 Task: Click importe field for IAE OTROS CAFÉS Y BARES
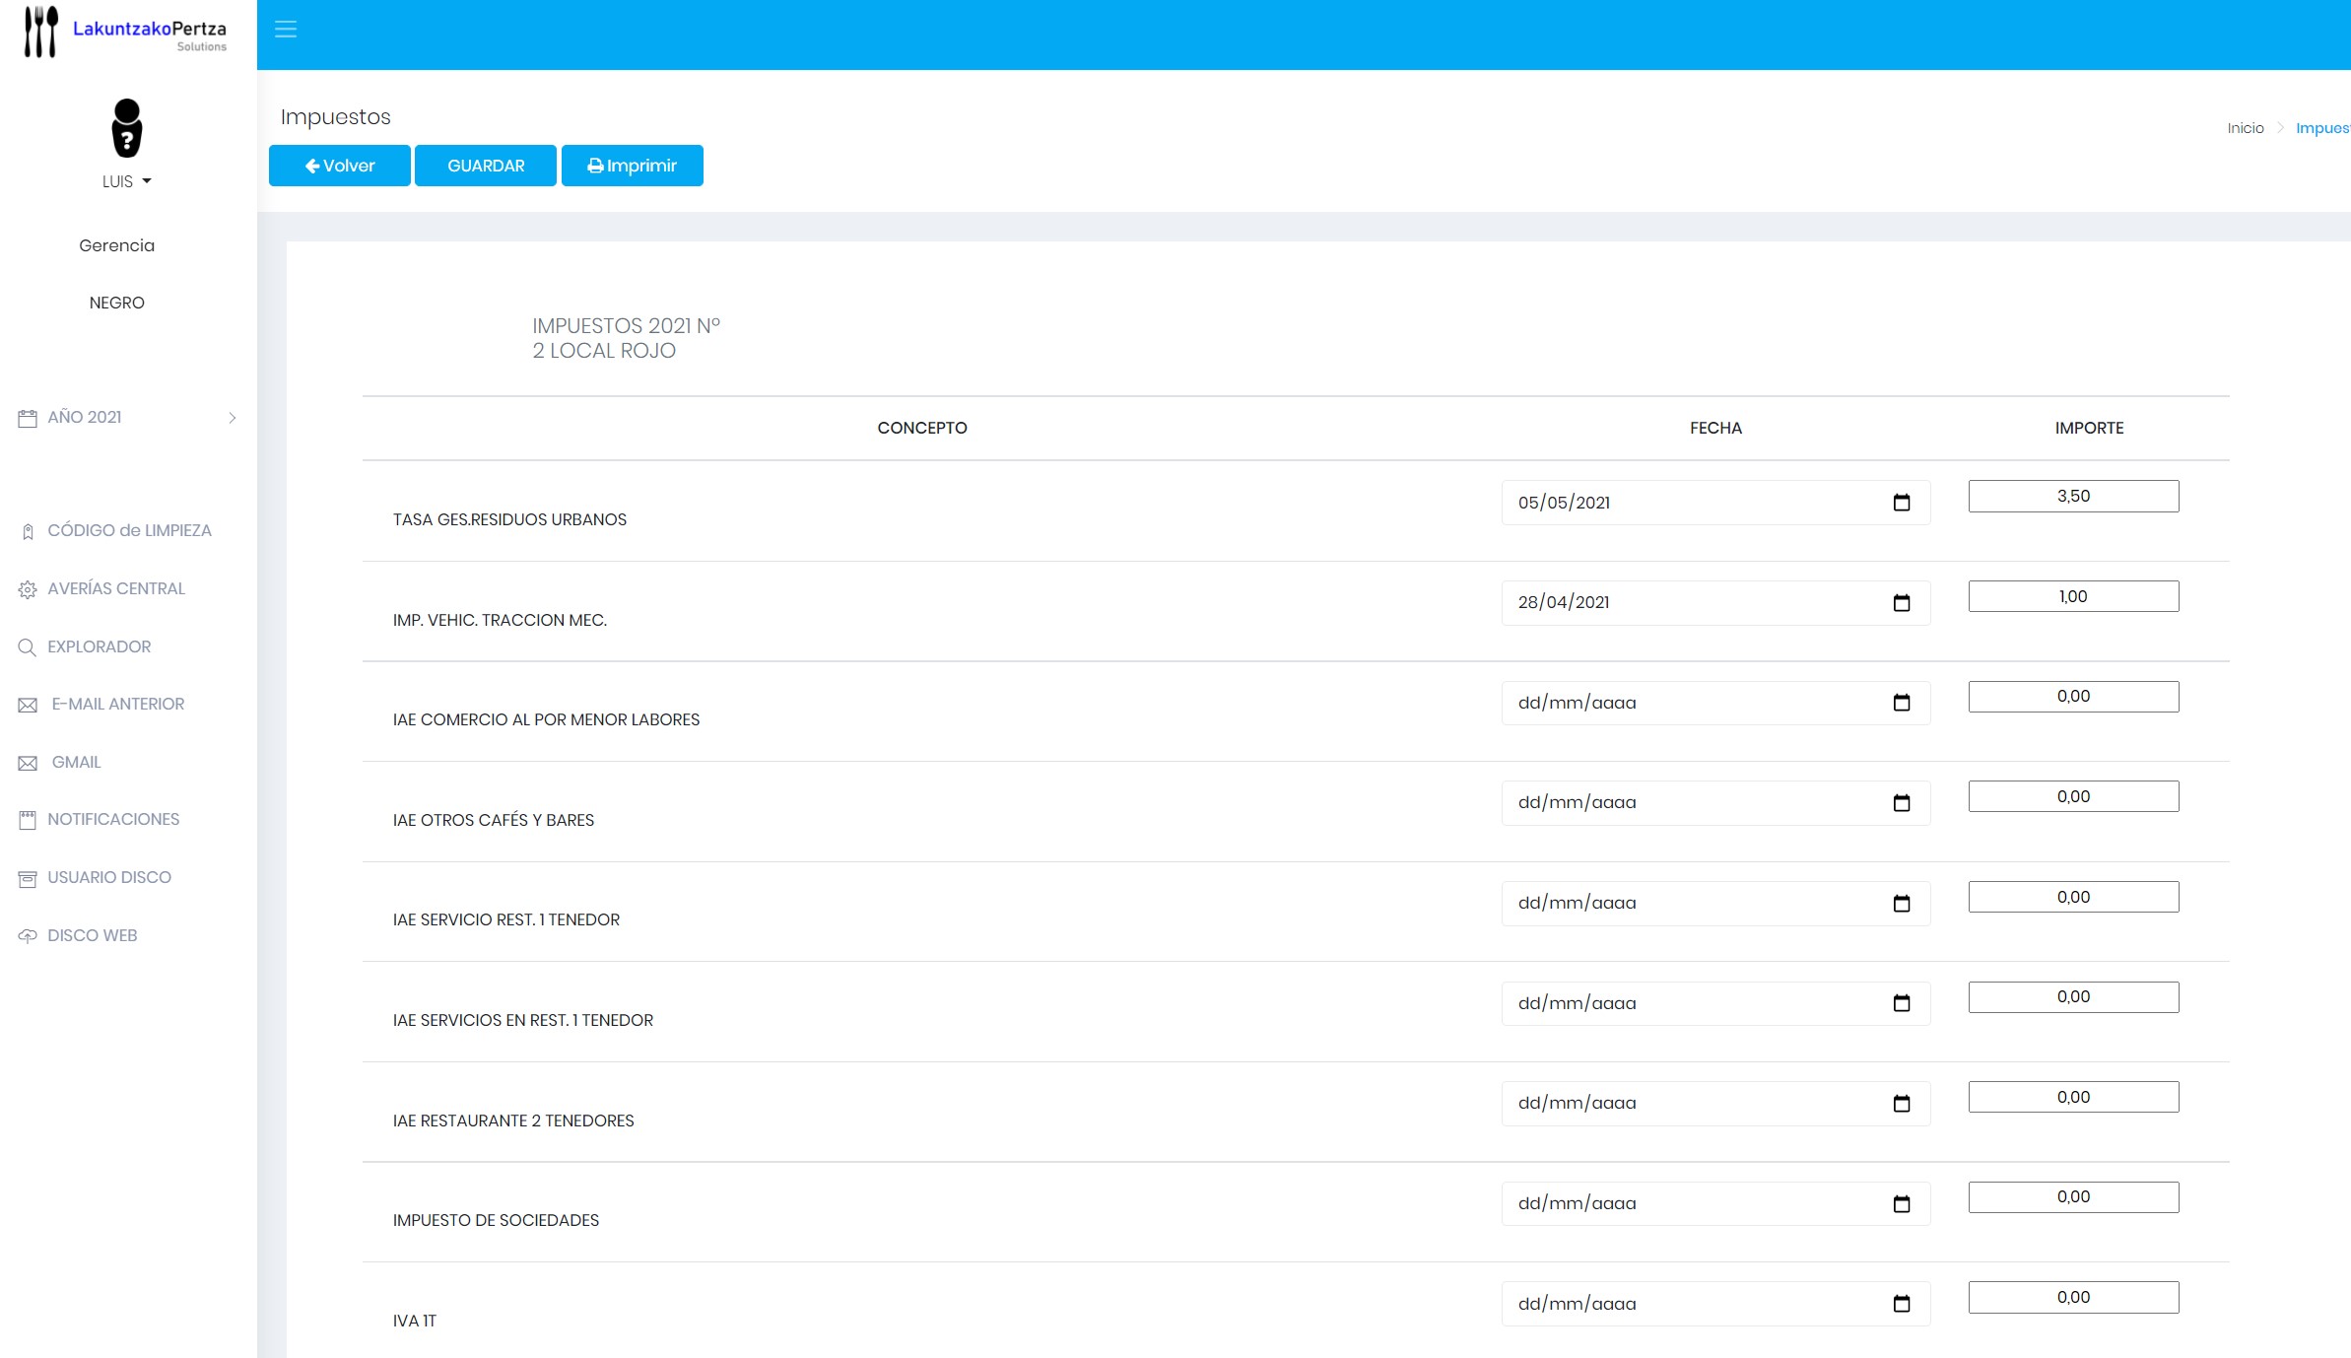pos(2073,796)
